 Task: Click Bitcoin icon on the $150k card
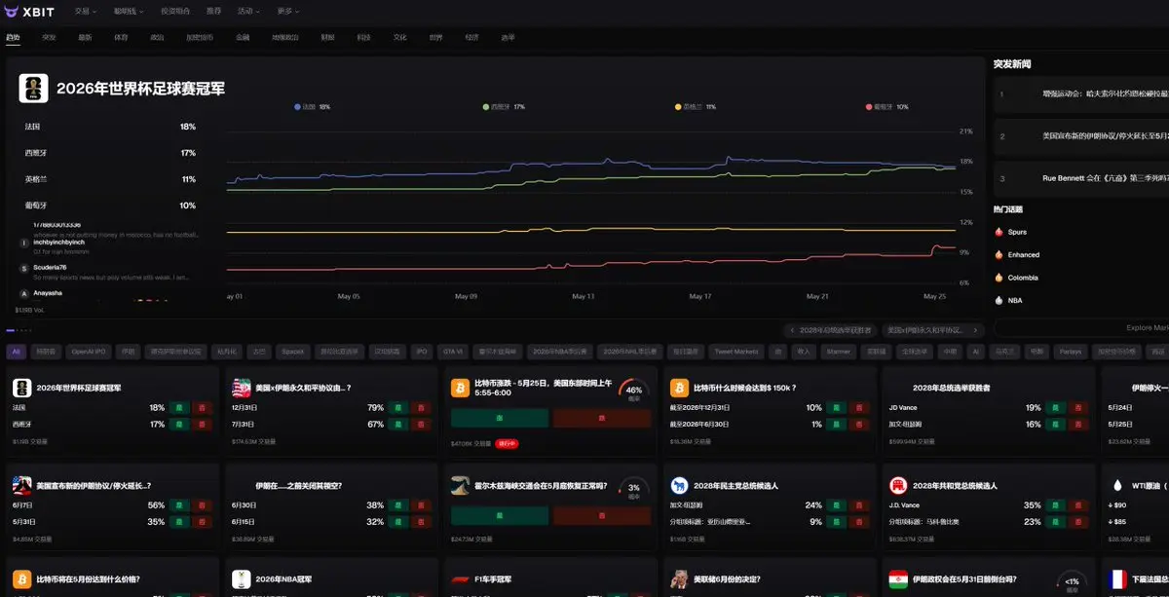tap(679, 388)
